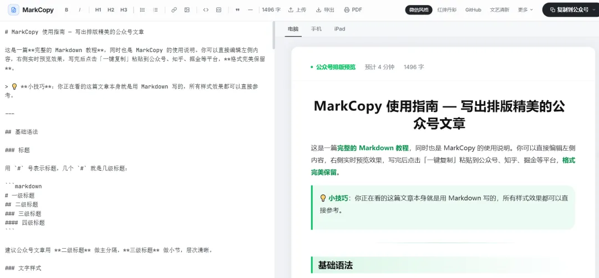The width and height of the screenshot is (599, 278).
Task: Insert an unordered bullet list
Action: [143, 10]
